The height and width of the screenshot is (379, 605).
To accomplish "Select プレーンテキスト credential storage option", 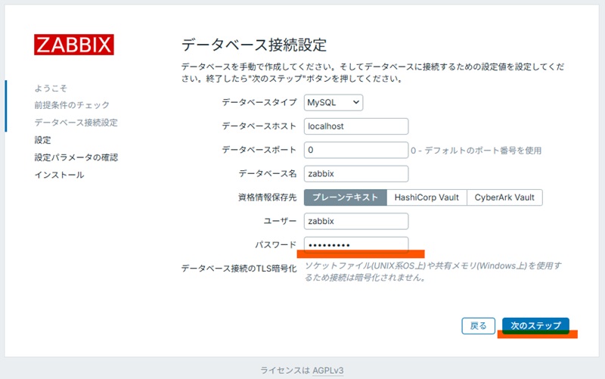I will pos(346,197).
